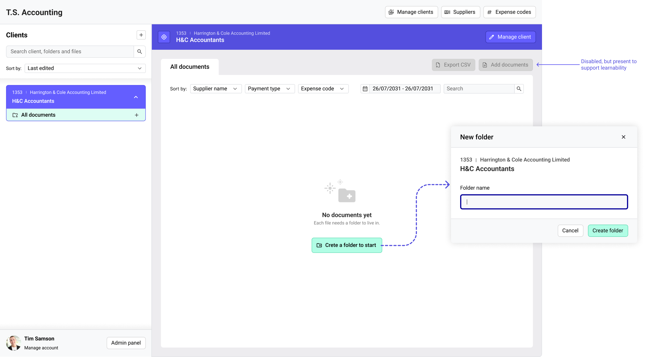The width and height of the screenshot is (645, 357).
Task: Click plus icon on All documents row
Action: pyautogui.click(x=136, y=115)
